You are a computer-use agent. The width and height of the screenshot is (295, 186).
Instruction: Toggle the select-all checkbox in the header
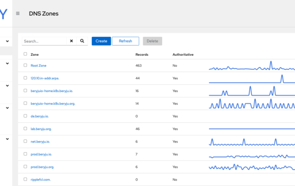[x=26, y=54]
